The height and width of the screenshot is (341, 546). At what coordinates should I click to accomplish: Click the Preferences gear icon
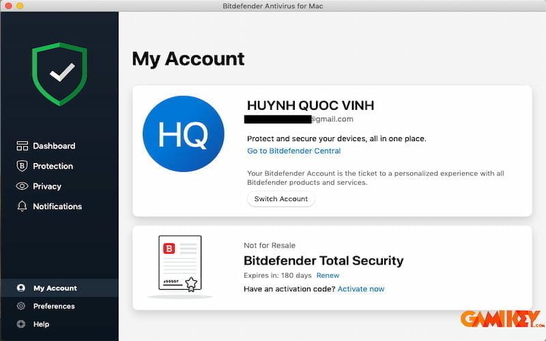pos(21,306)
